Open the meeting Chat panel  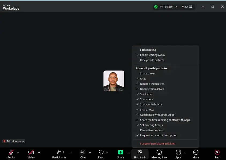click(x=82, y=154)
